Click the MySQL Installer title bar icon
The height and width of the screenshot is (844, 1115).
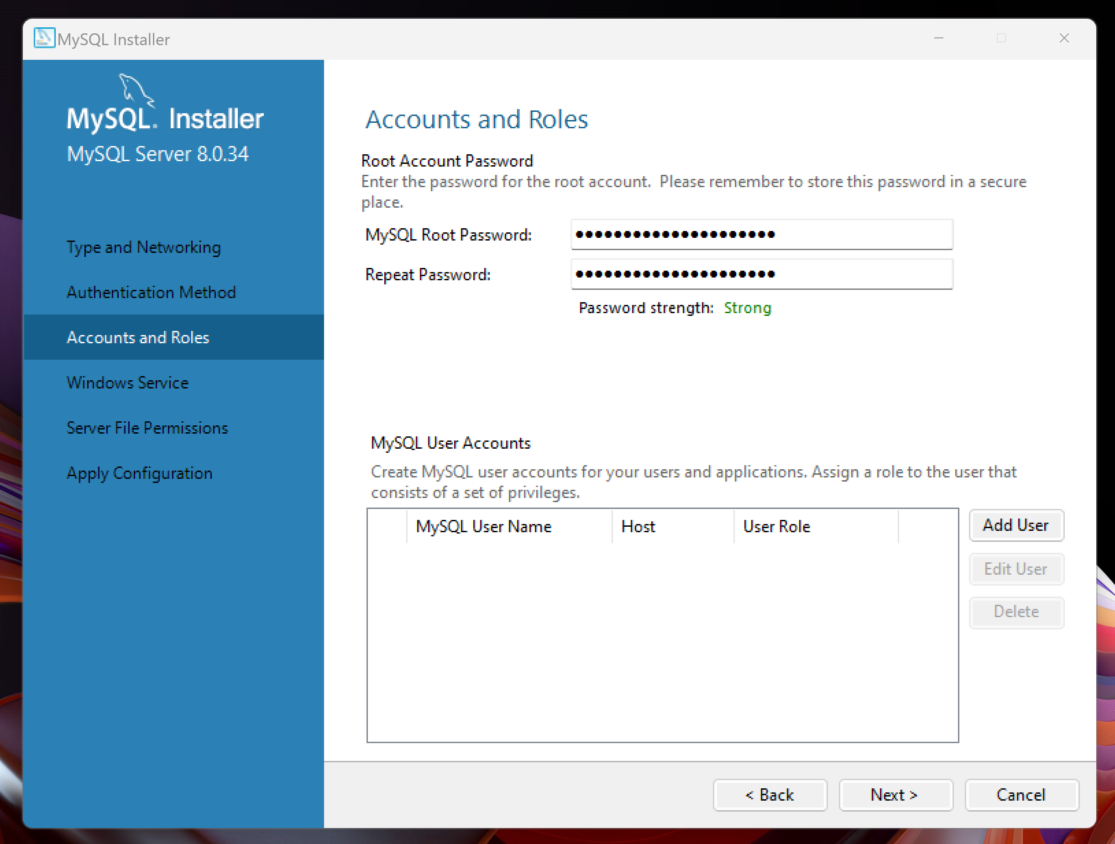pos(44,38)
